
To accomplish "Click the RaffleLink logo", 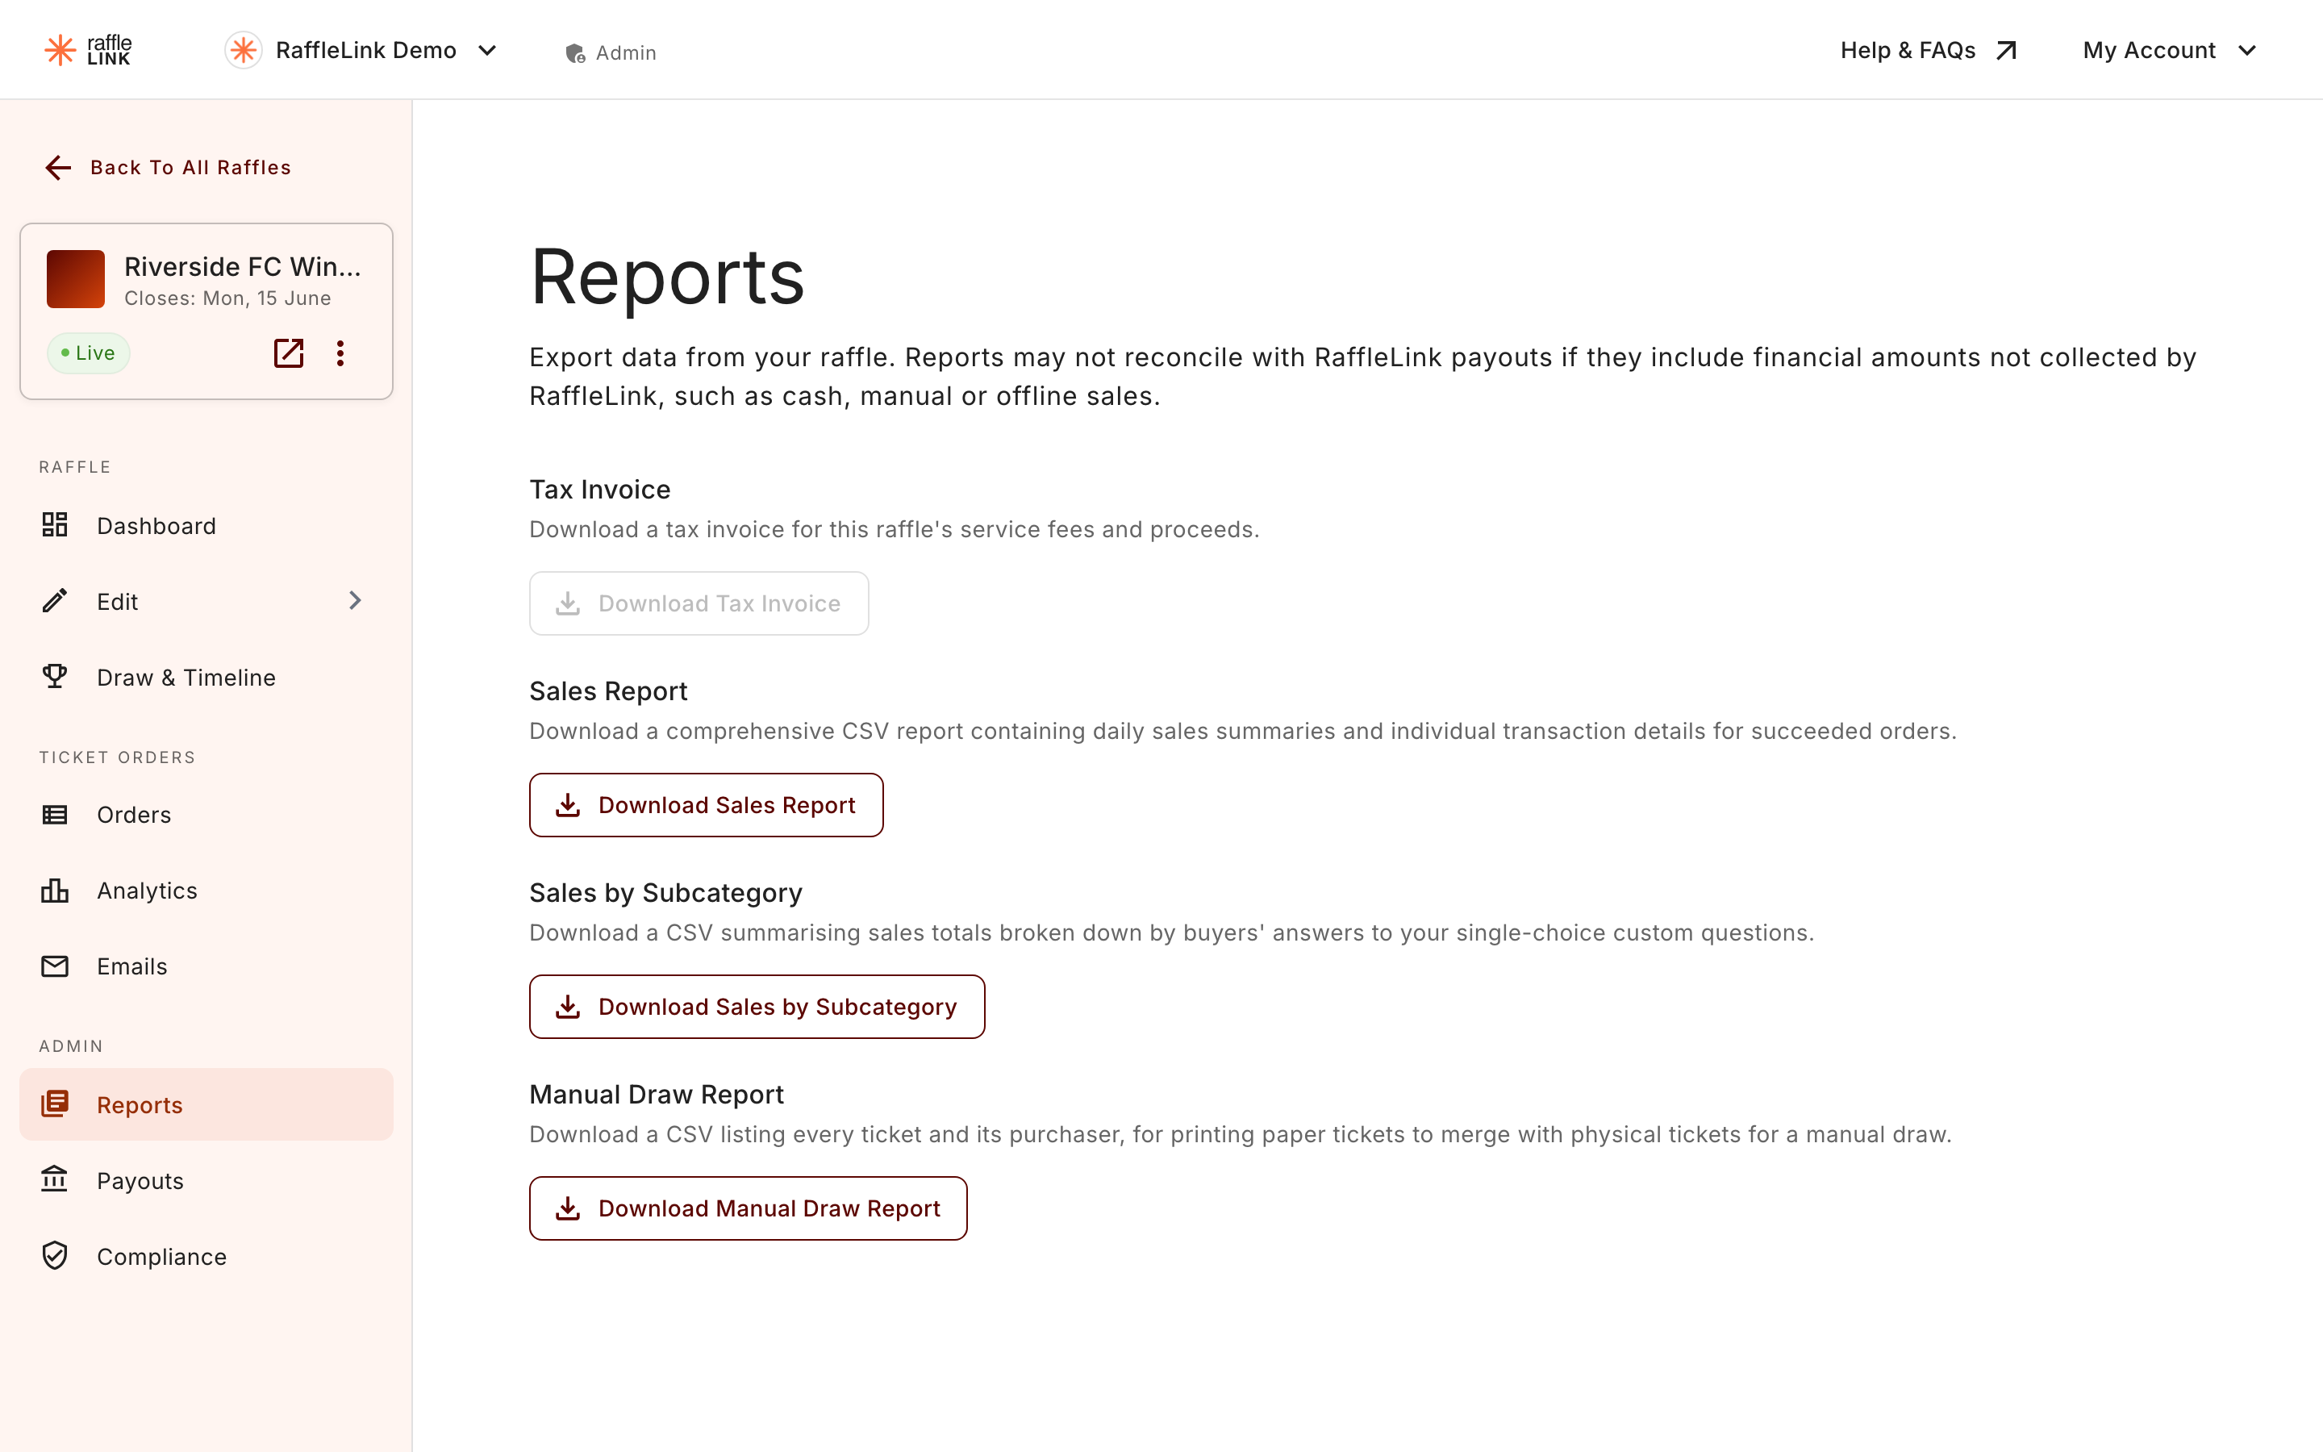I will (87, 50).
